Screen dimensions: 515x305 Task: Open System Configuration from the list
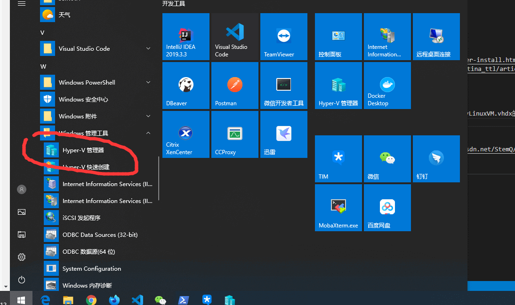[x=92, y=269]
